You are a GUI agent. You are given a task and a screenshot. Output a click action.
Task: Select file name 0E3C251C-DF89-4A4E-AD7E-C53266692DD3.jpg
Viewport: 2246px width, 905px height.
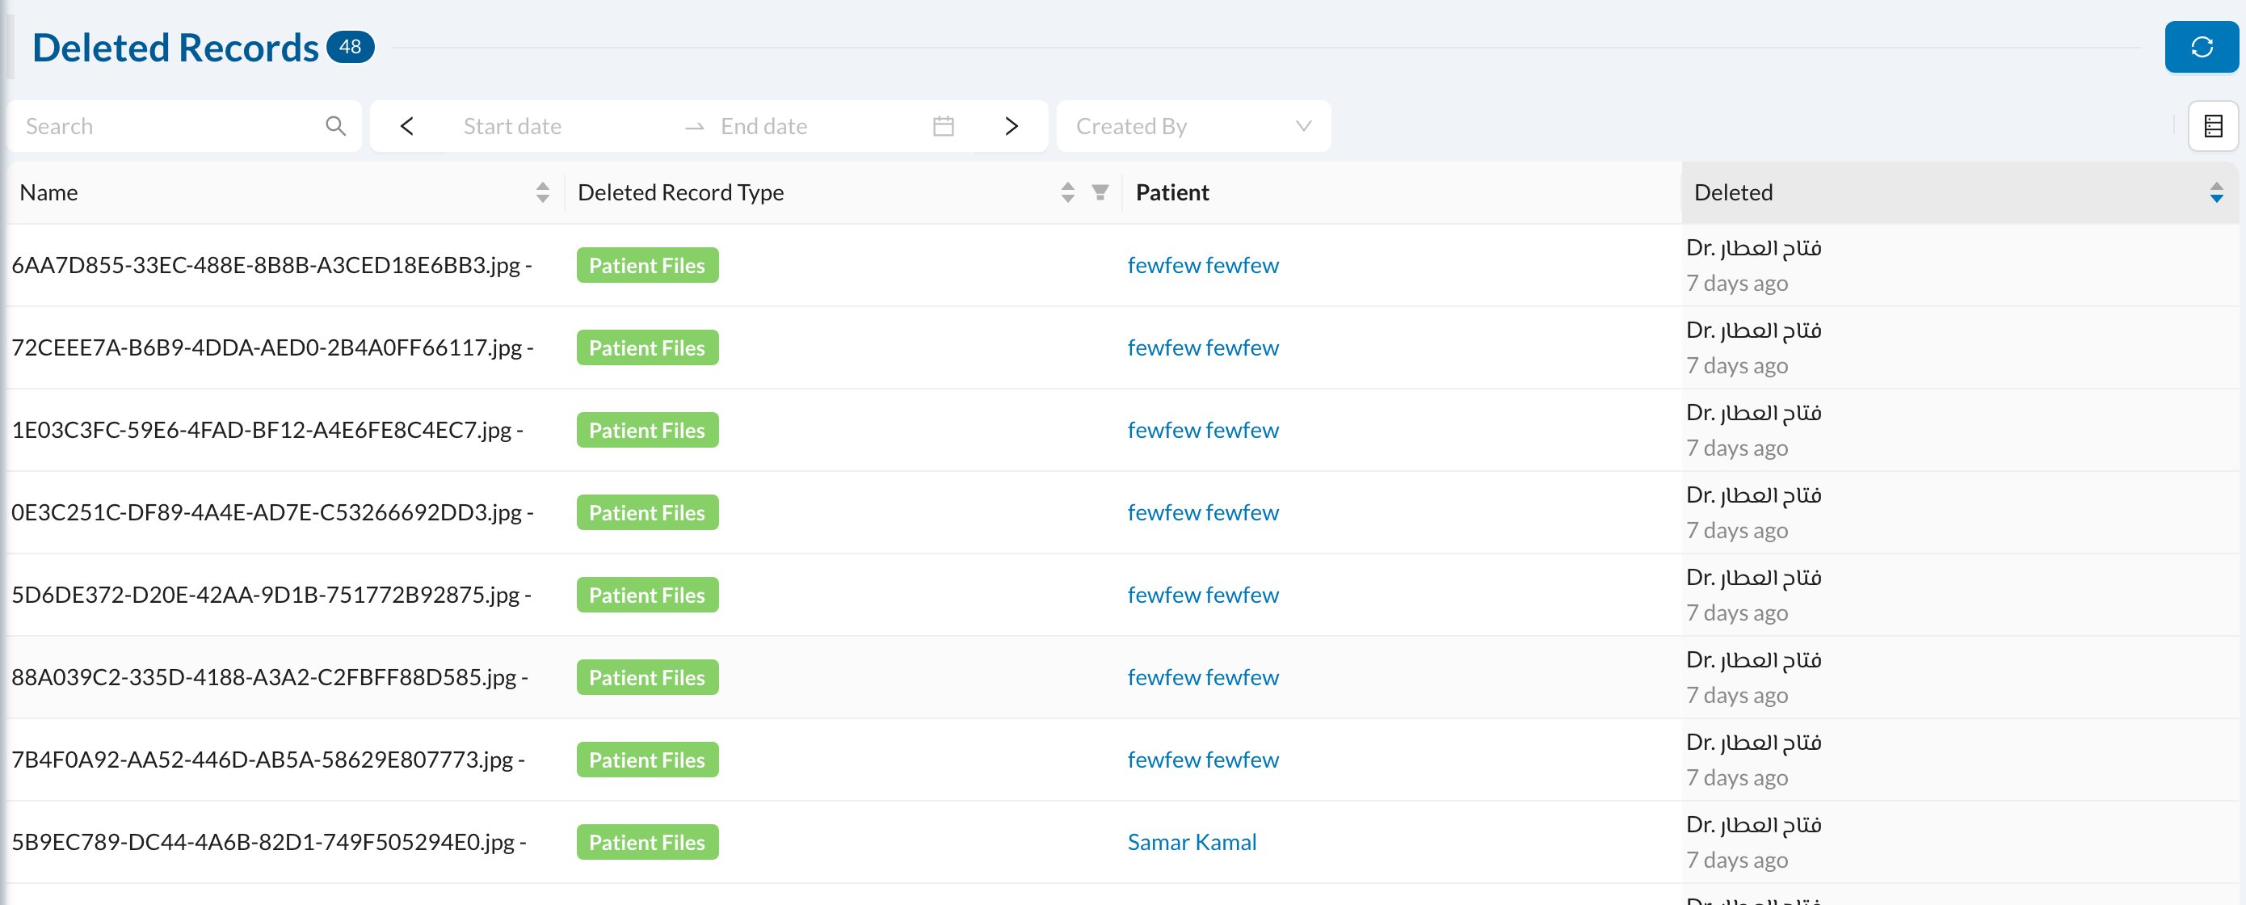pyautogui.click(x=267, y=512)
